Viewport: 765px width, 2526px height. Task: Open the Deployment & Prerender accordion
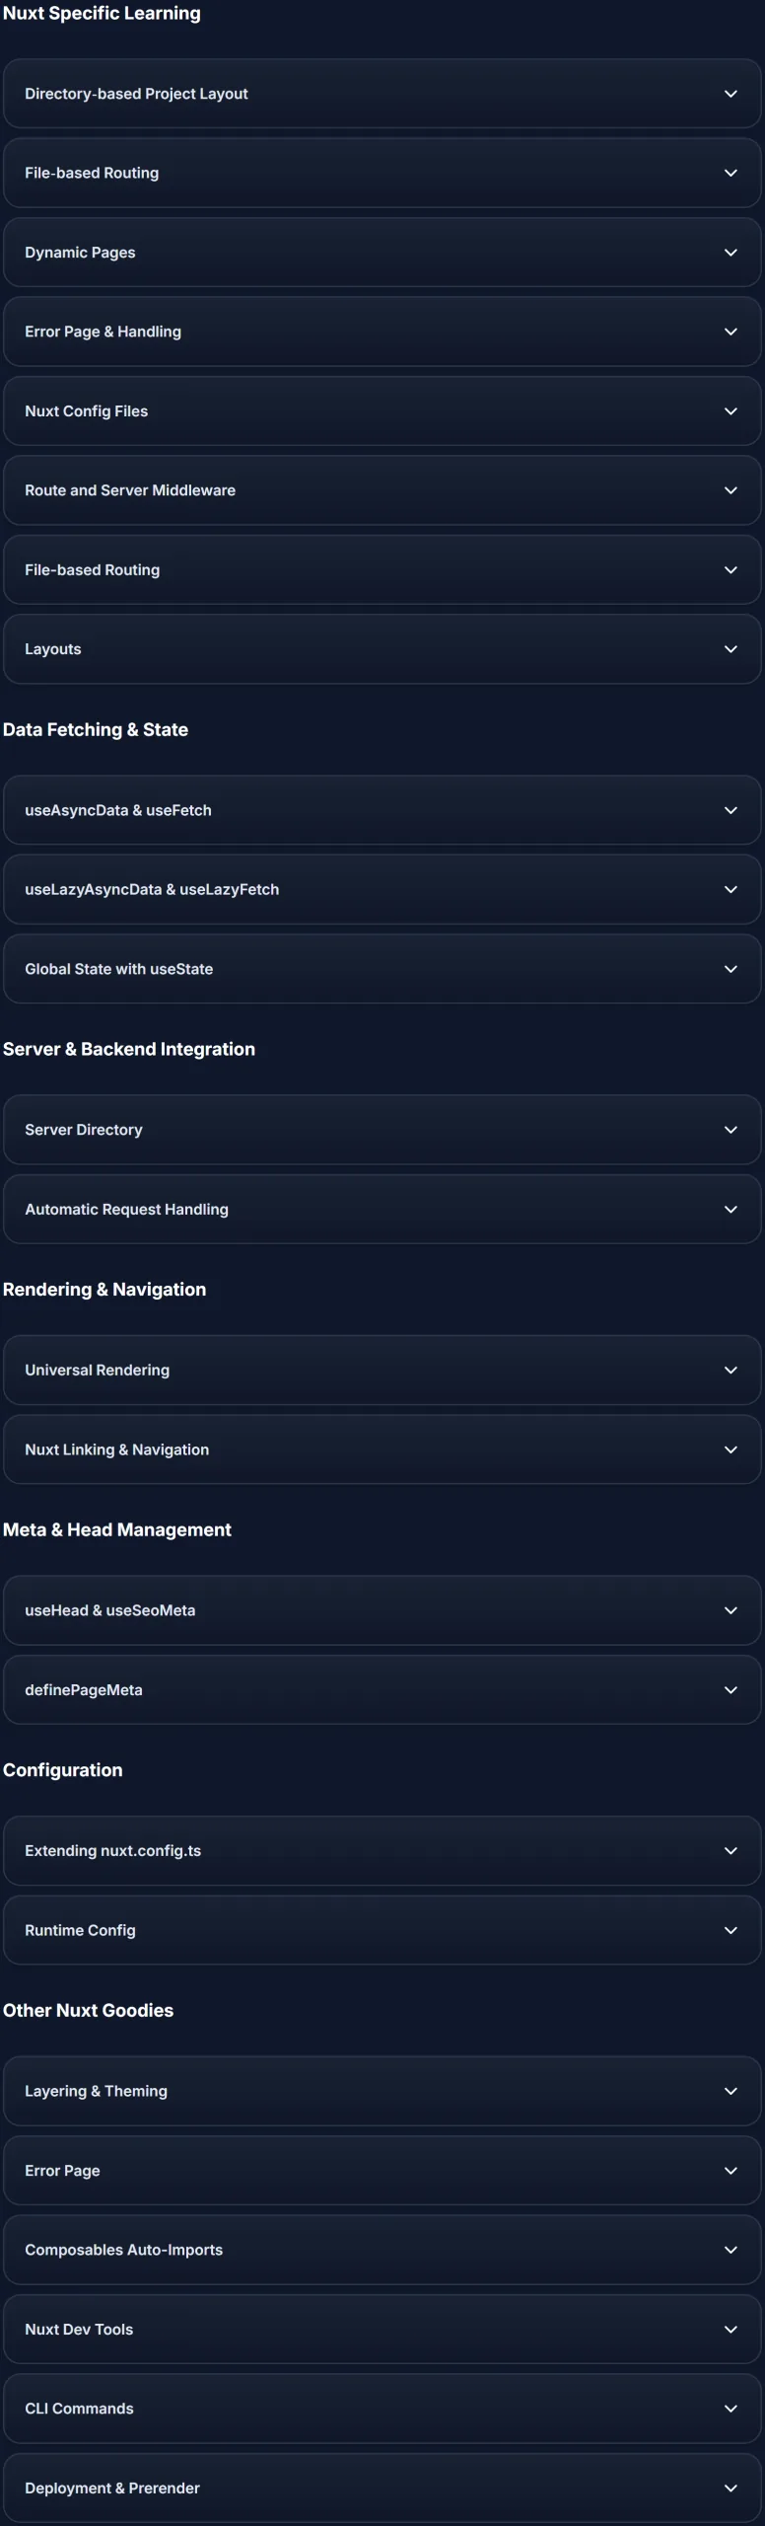[x=382, y=2489]
